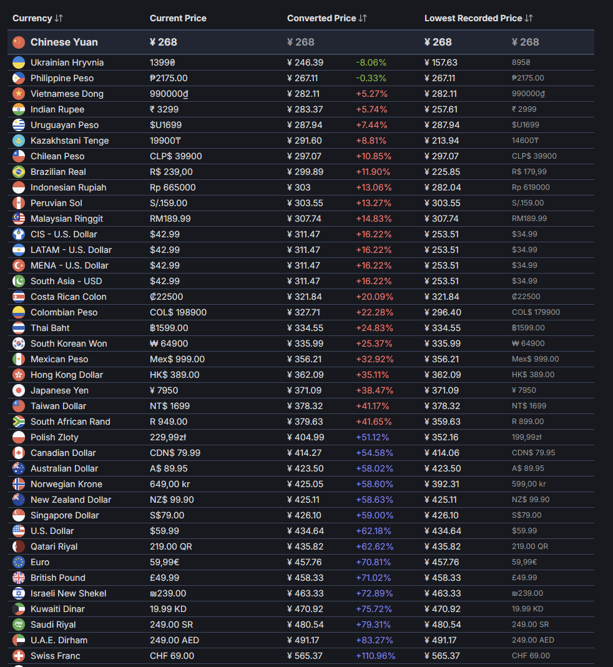Click the Japanese Yen flag icon
This screenshot has height=667, width=613.
pyautogui.click(x=19, y=390)
